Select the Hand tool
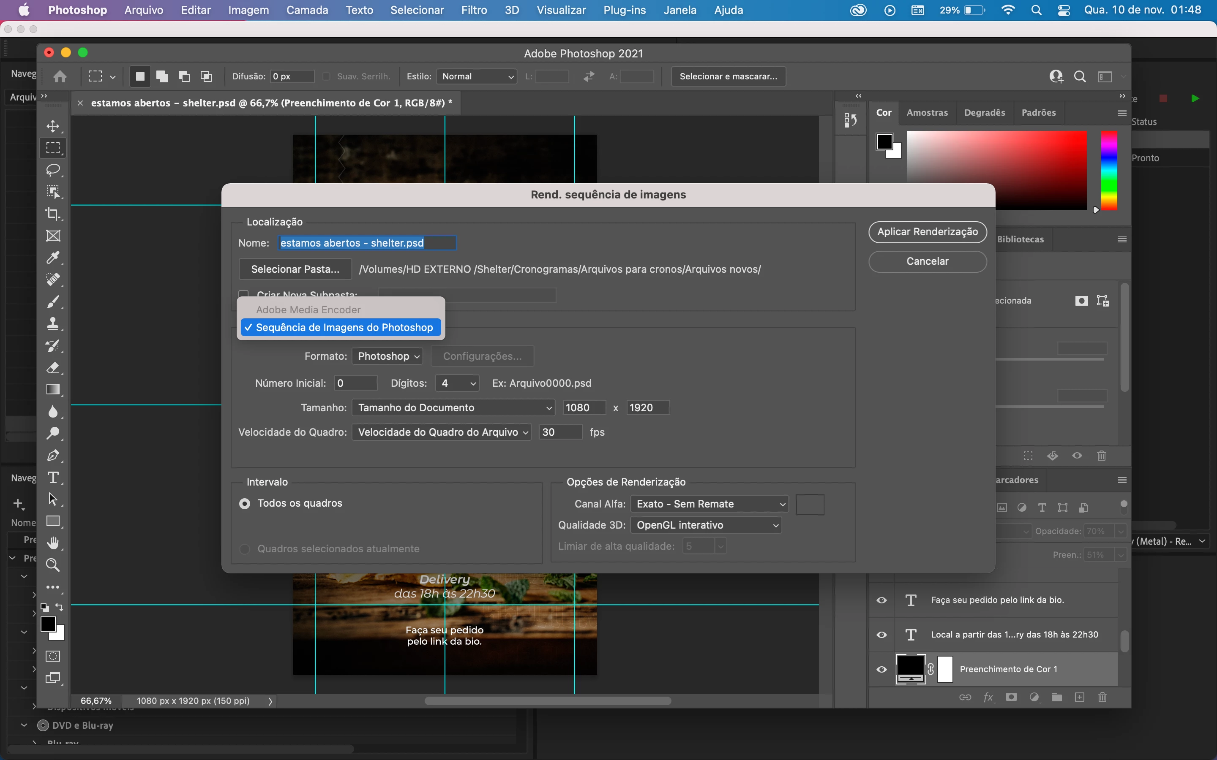Screen dimensions: 1217x760 53,543
